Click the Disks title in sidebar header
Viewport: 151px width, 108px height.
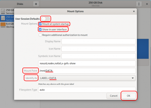pyautogui.click(x=20, y=4)
